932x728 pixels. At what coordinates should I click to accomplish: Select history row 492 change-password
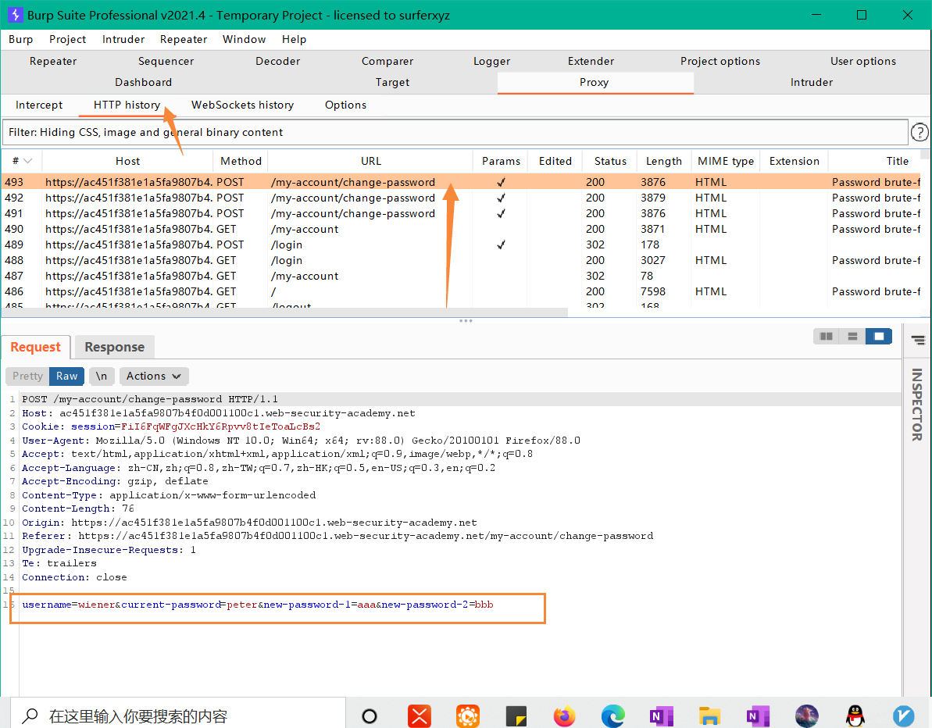461,198
